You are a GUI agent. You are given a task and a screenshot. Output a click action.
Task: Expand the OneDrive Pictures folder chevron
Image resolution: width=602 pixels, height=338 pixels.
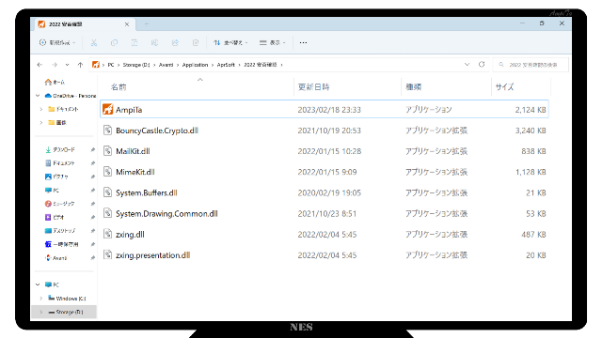(x=41, y=123)
